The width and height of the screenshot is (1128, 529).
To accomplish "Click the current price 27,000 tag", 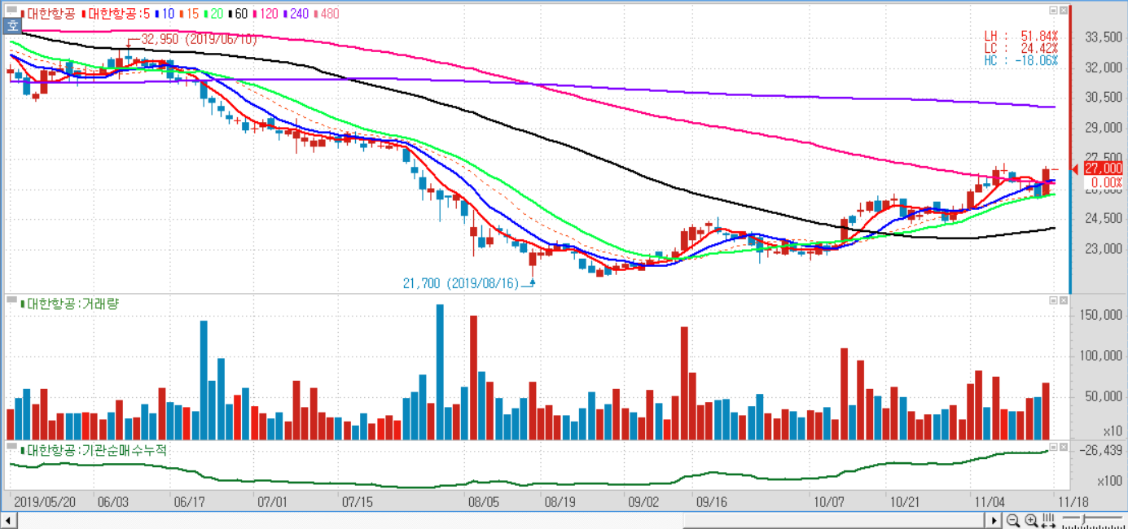I will 1104,168.
